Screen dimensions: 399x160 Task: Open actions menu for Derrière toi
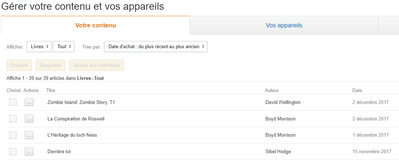[29, 152]
